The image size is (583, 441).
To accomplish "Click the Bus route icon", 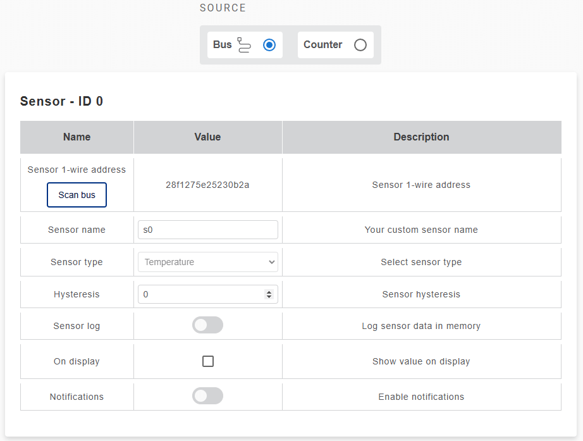I will [x=244, y=45].
